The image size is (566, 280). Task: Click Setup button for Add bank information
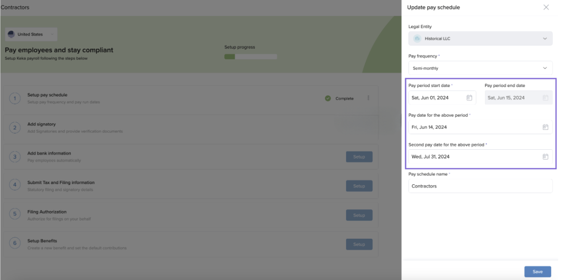359,157
